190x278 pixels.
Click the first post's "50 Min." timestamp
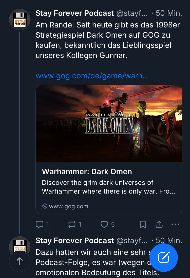click(169, 13)
